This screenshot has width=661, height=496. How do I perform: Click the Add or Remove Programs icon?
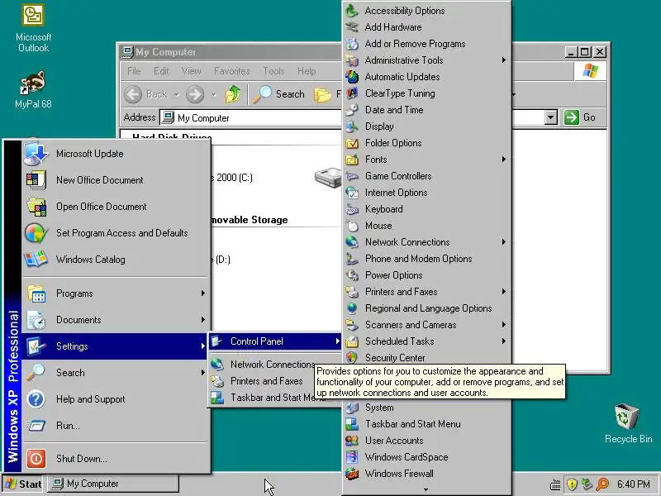point(352,44)
